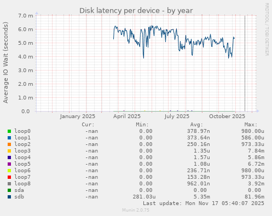272x216 pixels.
Task: Click the 'Last update' timestamp line
Action: coord(204,203)
